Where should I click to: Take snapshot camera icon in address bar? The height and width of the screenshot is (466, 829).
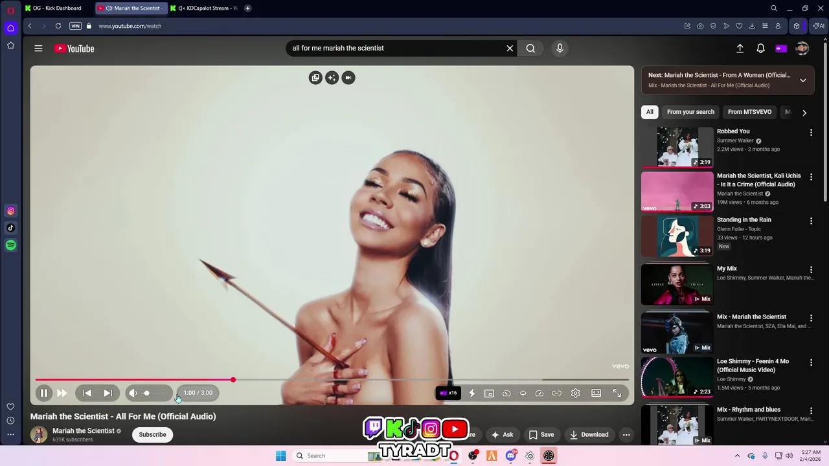click(700, 26)
